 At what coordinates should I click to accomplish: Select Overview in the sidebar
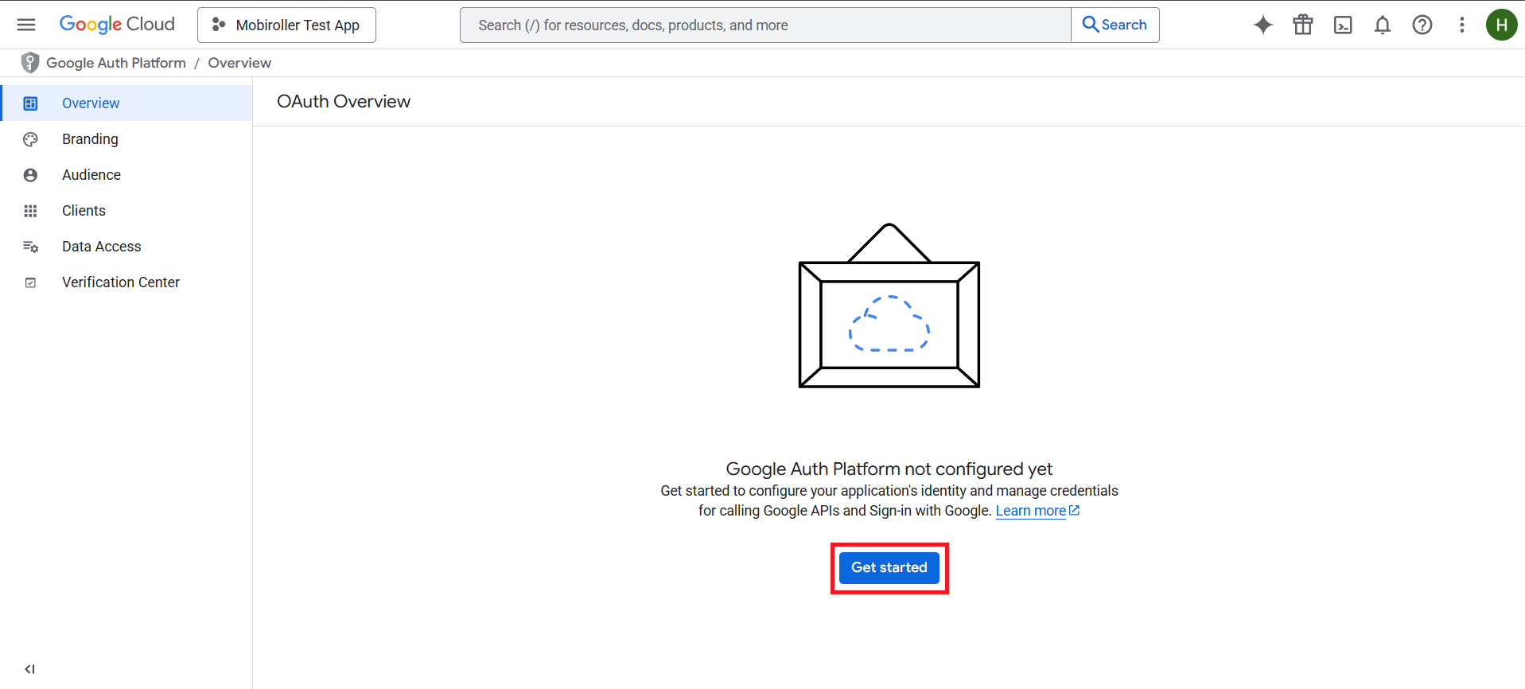126,103
